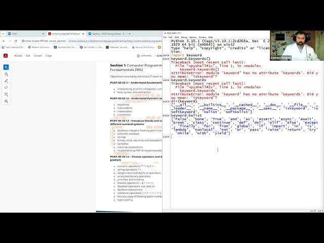Open the Western Governors bookmark

pos(39,47)
